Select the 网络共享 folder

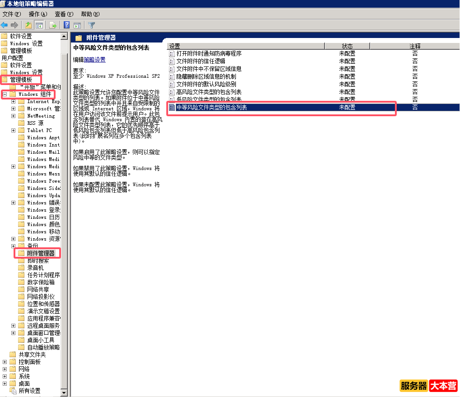(x=38, y=289)
